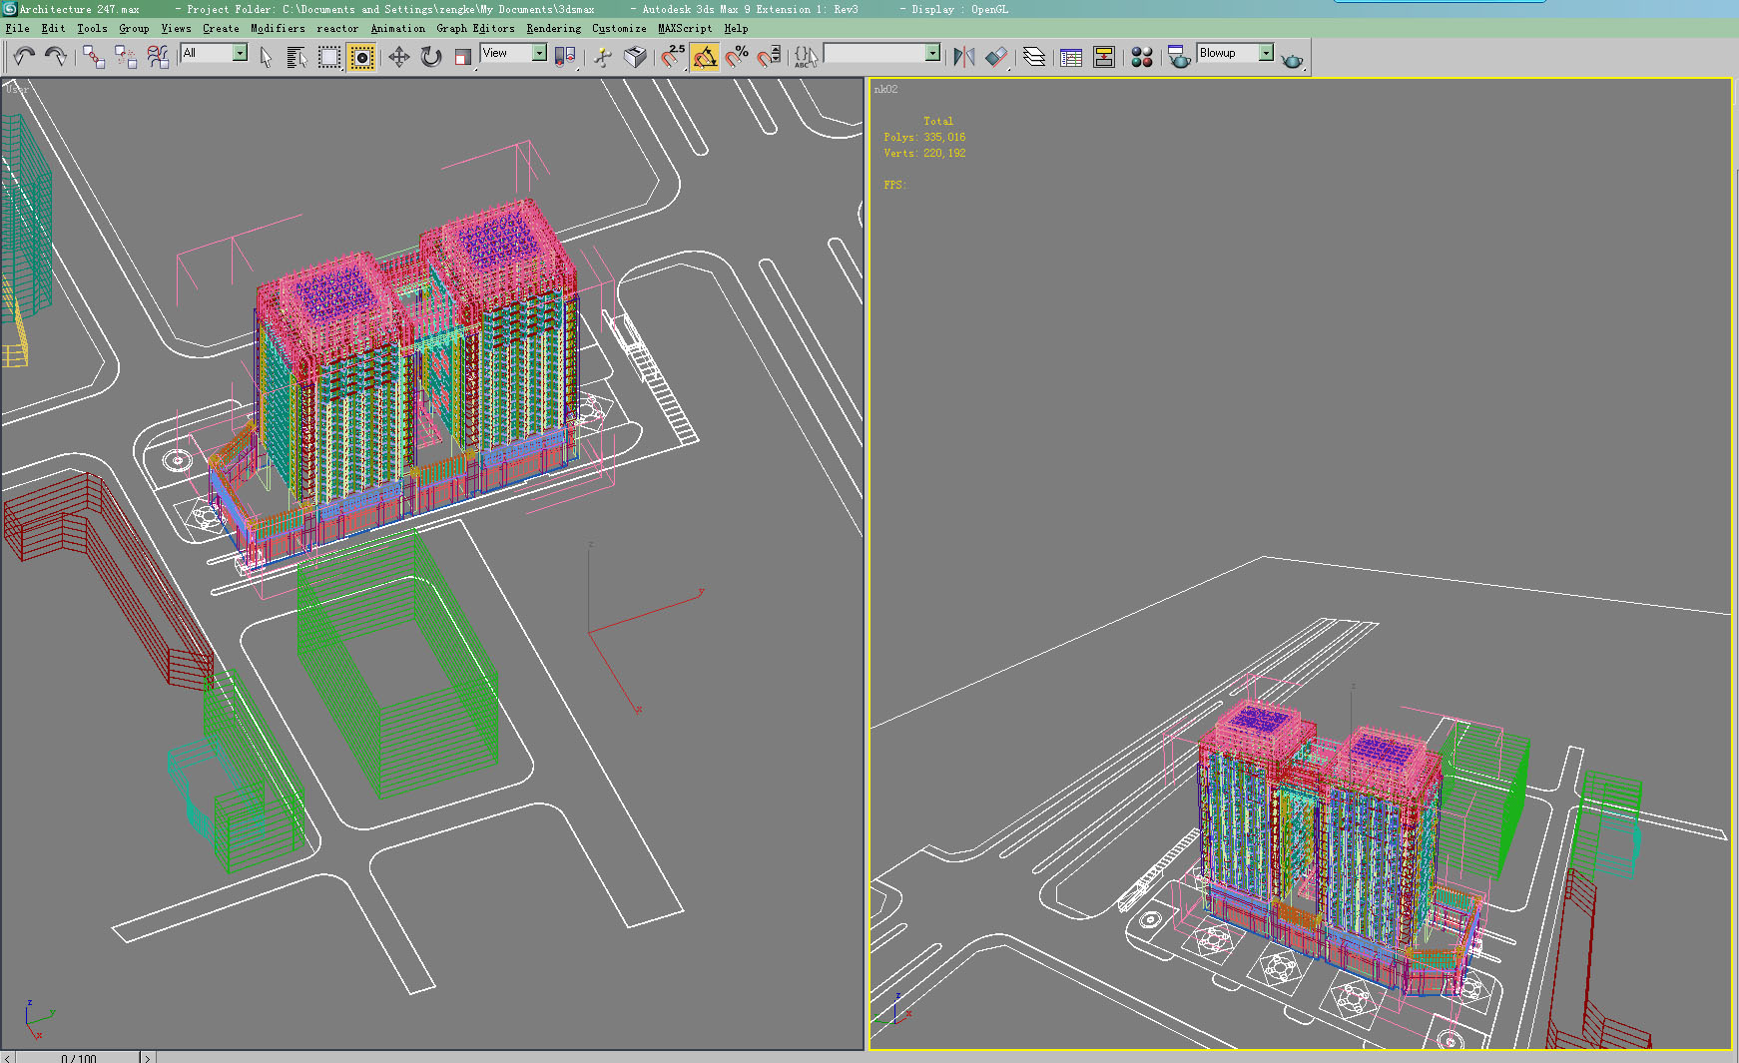Click the Polys: 335,016 statistic
1739x1063 pixels.
(924, 137)
